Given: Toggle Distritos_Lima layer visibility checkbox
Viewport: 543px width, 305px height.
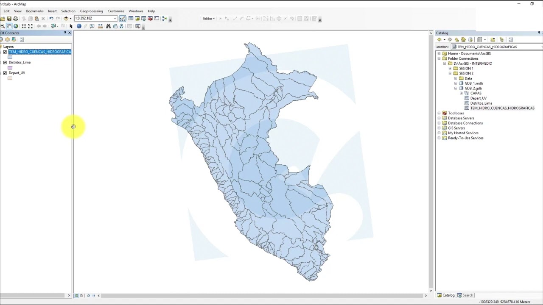Looking at the screenshot, I should pos(5,62).
